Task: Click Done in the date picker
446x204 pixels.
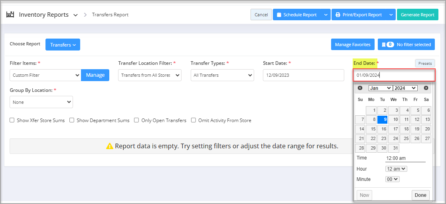Action: 420,195
